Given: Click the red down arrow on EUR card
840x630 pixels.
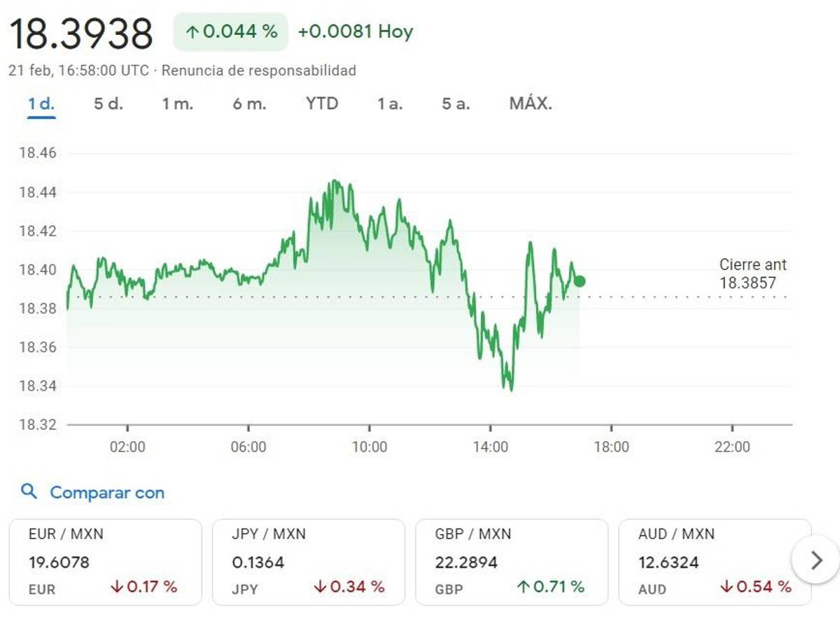Looking at the screenshot, I should pyautogui.click(x=116, y=587).
